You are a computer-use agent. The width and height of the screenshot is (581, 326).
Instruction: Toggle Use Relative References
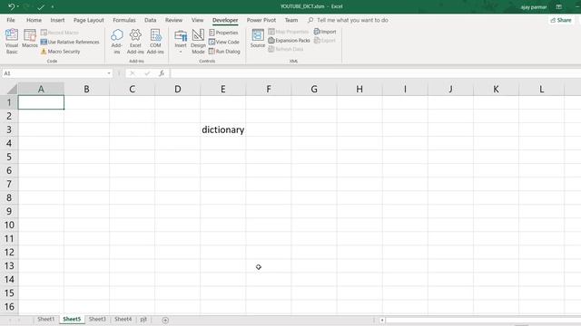coord(70,43)
